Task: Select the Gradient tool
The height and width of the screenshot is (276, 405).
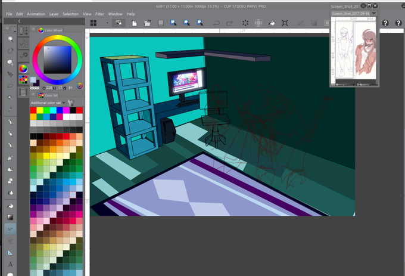Action: click(10, 218)
